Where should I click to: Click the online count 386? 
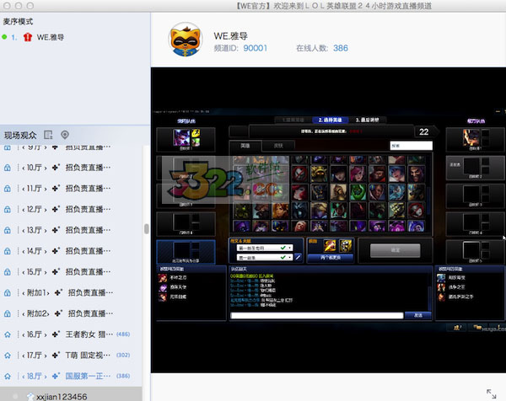pyautogui.click(x=341, y=48)
